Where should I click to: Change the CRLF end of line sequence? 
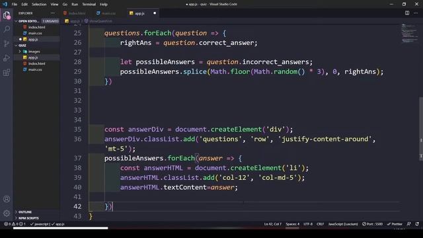pos(320,224)
